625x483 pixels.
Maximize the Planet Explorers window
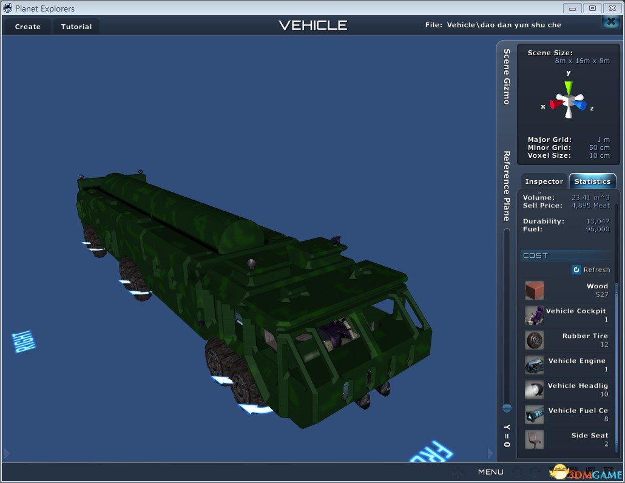pos(592,8)
